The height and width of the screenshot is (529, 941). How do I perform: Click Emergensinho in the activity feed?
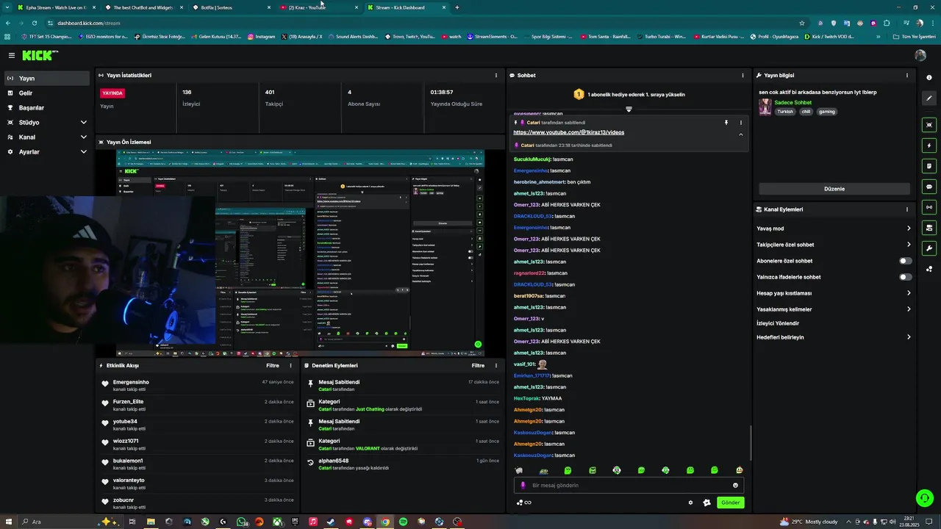pos(131,382)
